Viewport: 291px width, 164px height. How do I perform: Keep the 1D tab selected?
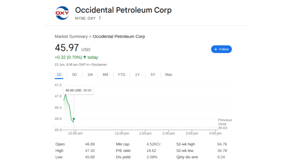(59, 75)
